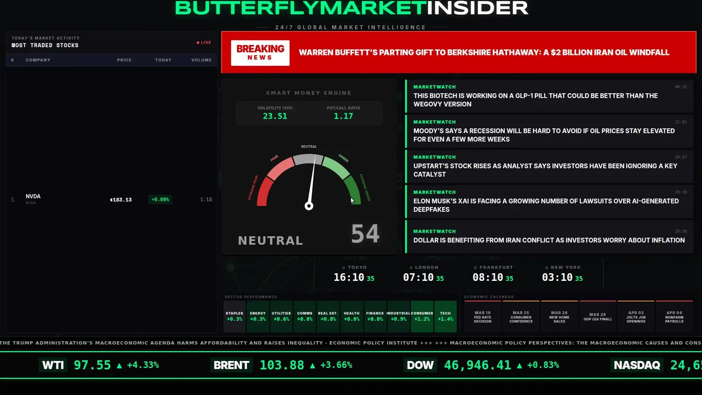
Task: Open the Mar 25 Consumer Confidence event
Action: click(521, 317)
